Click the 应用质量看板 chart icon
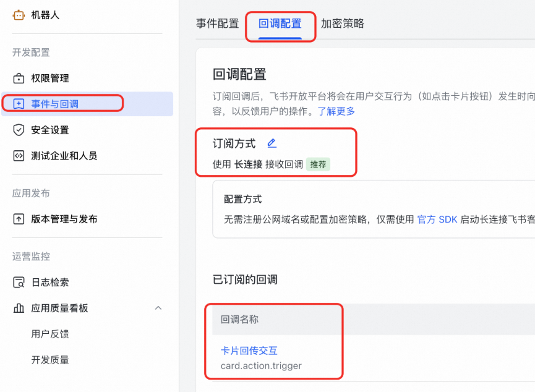This screenshot has height=392, width=535. [19, 308]
